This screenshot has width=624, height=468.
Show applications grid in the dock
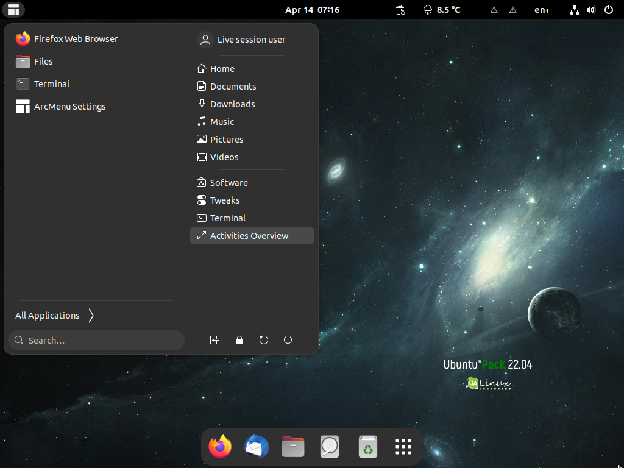(x=403, y=447)
